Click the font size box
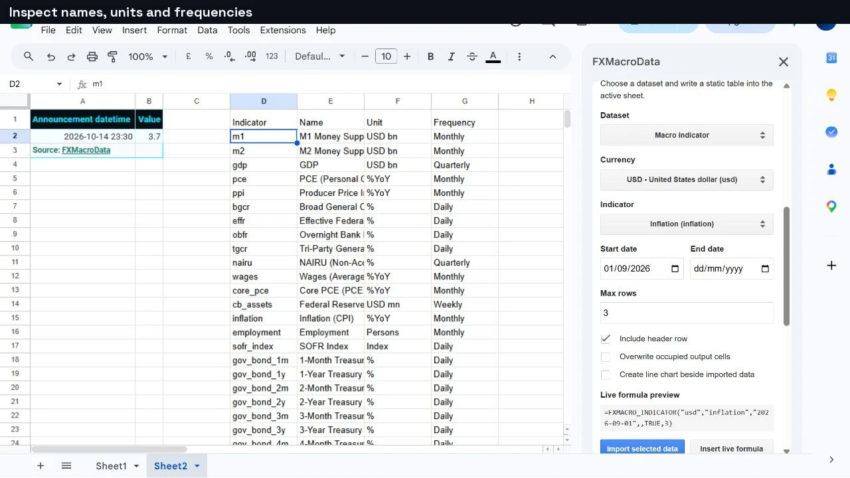This screenshot has width=850, height=478. point(386,56)
